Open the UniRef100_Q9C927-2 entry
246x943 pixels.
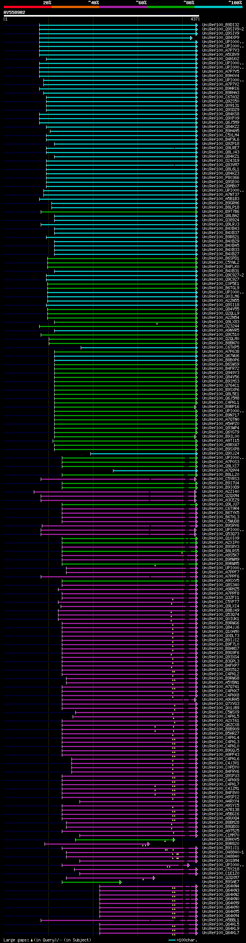[x=223, y=275]
